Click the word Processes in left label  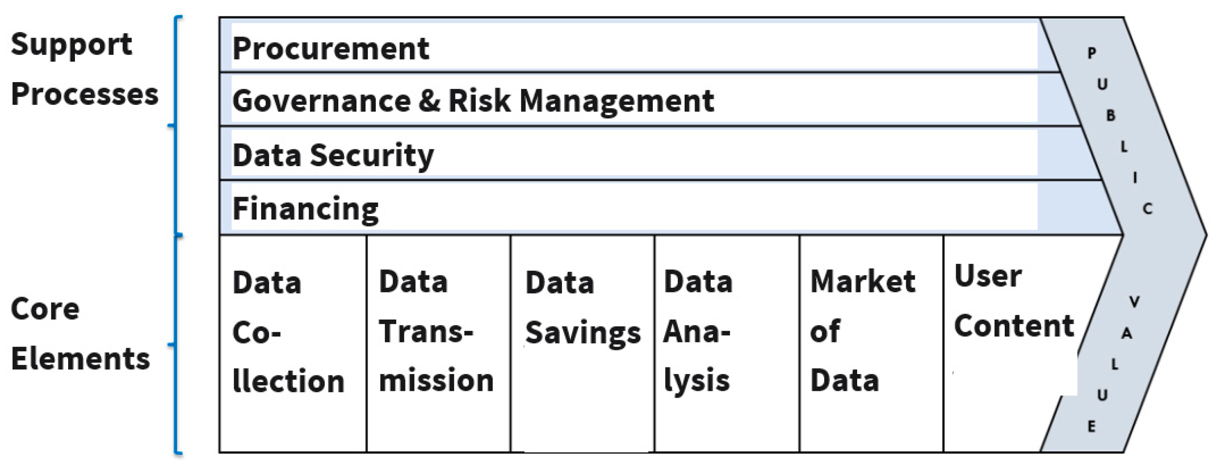84,94
